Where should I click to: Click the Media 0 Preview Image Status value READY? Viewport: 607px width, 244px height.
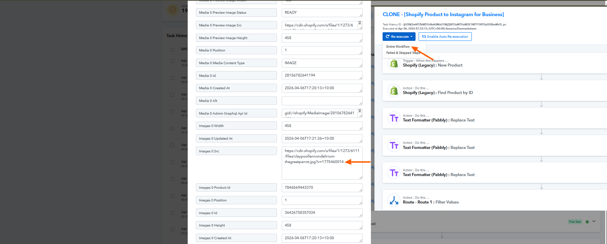(322, 13)
